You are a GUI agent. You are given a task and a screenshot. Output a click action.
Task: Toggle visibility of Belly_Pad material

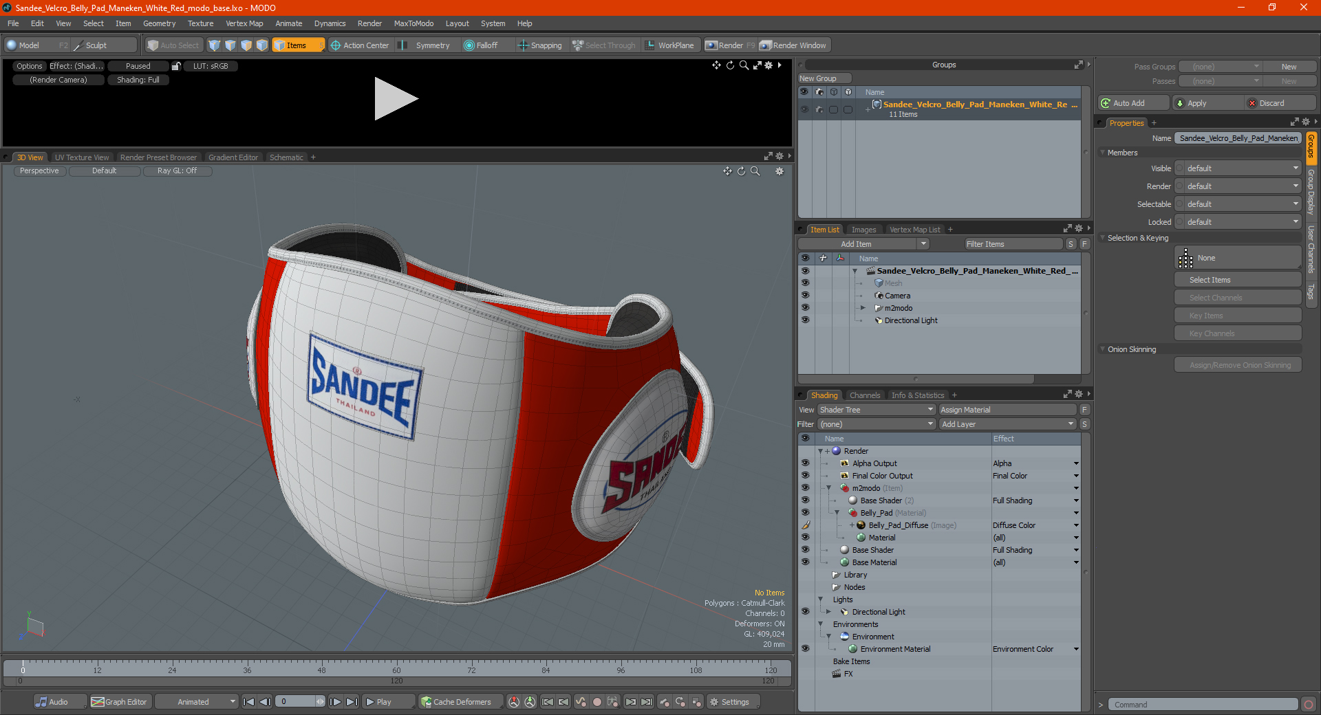[x=805, y=513]
